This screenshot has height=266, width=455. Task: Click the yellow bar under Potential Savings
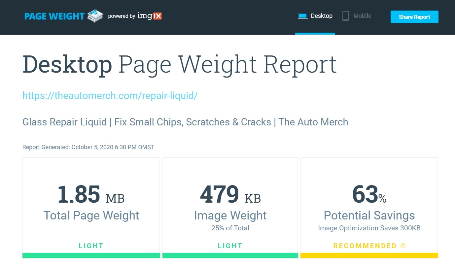[x=369, y=255]
